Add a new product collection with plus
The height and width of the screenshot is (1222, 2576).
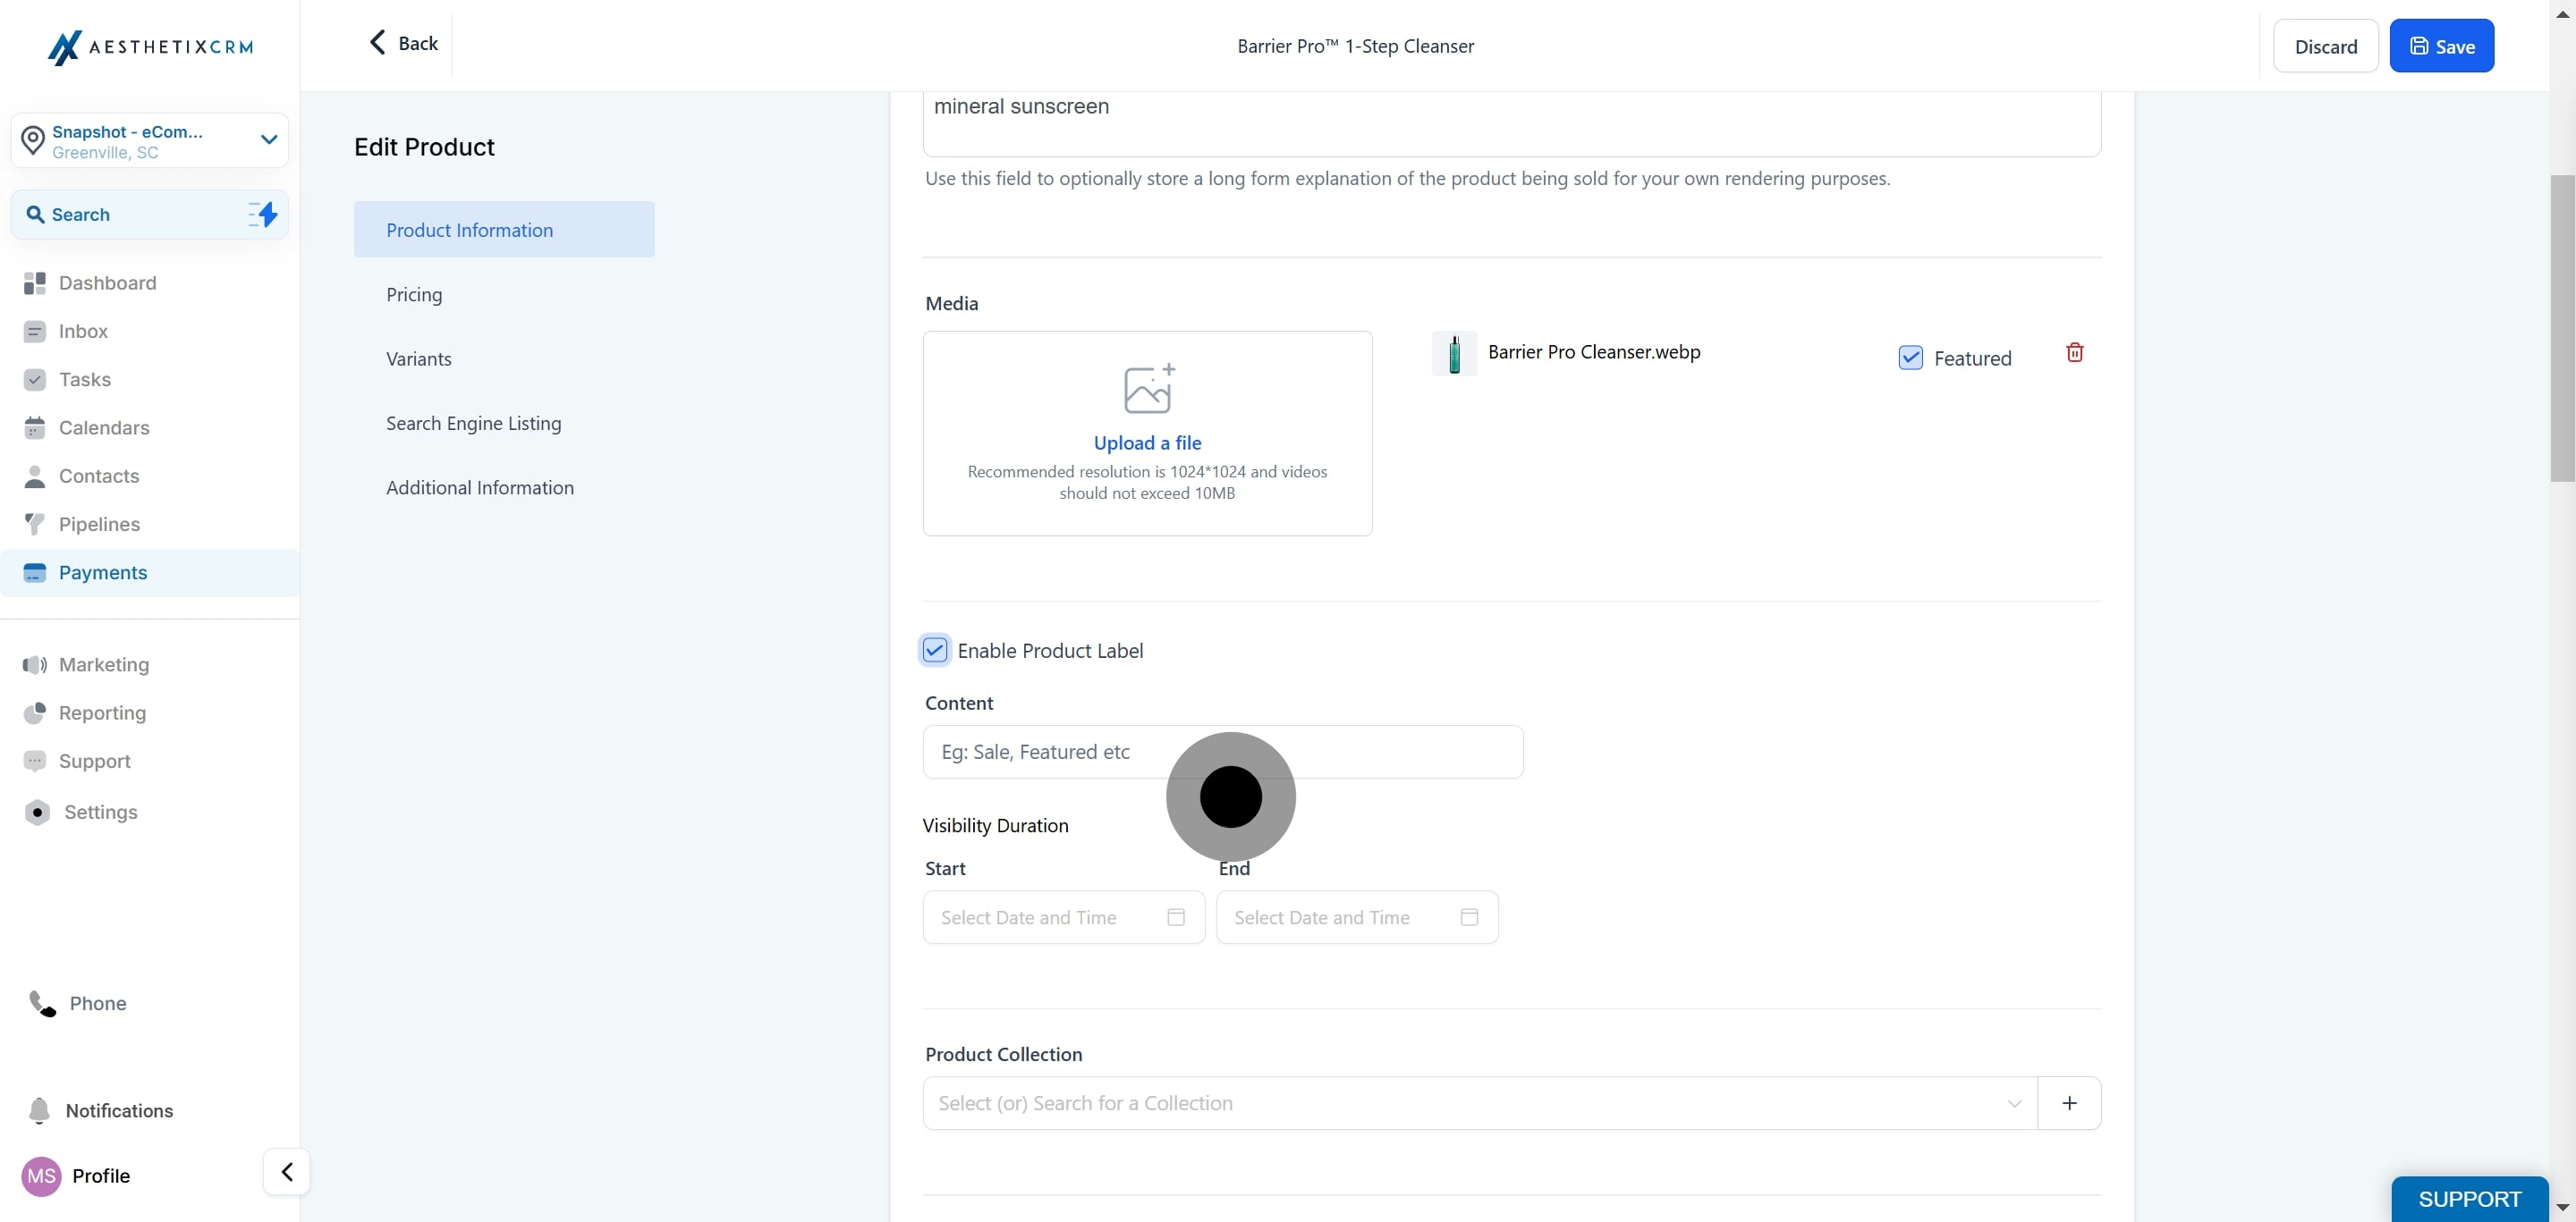pyautogui.click(x=2070, y=1103)
